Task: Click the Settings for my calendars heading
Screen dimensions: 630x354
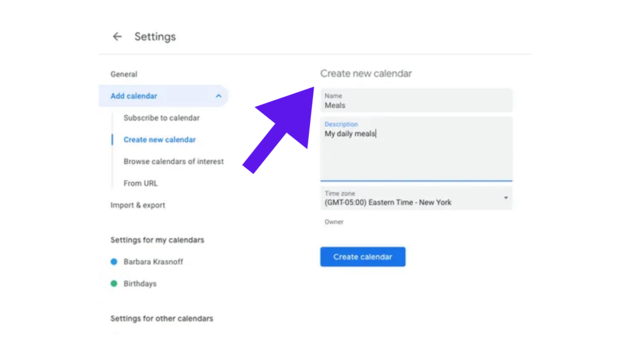Action: [x=157, y=240]
